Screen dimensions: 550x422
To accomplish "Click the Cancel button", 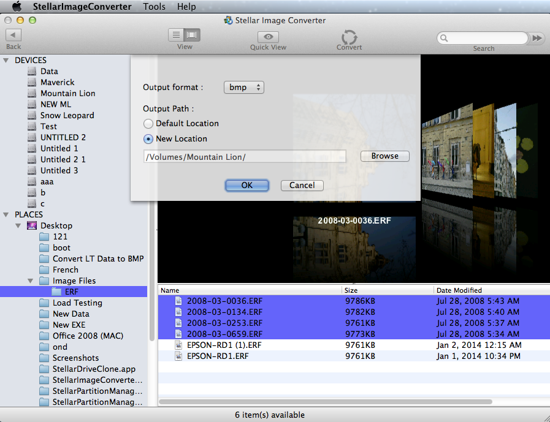I will coord(302,186).
